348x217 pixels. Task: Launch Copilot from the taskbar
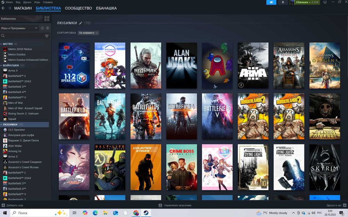coord(85,213)
